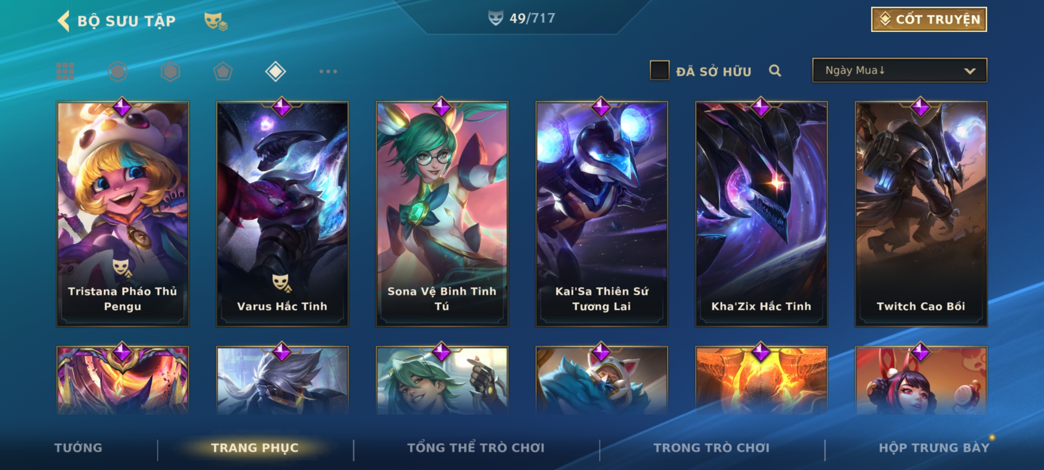Open the Cốt Truyện button
The height and width of the screenshot is (470, 1044).
(x=929, y=19)
